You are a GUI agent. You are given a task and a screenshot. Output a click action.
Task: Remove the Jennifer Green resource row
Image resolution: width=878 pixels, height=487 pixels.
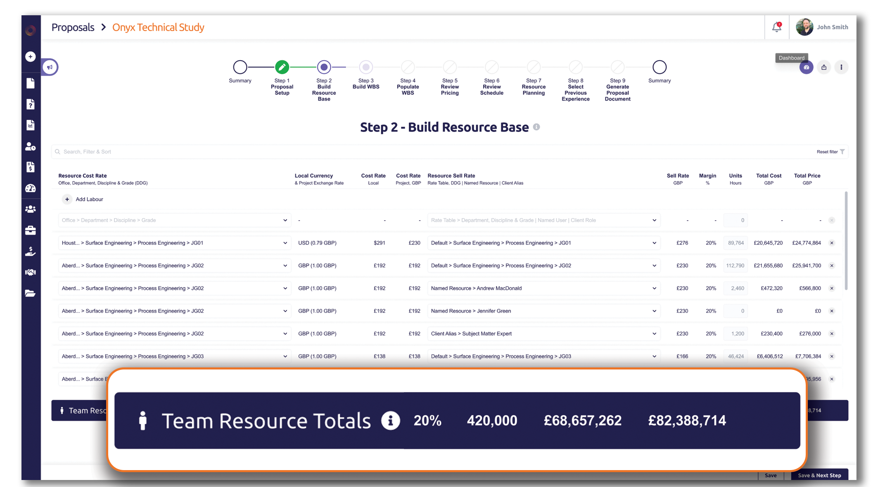pyautogui.click(x=832, y=311)
